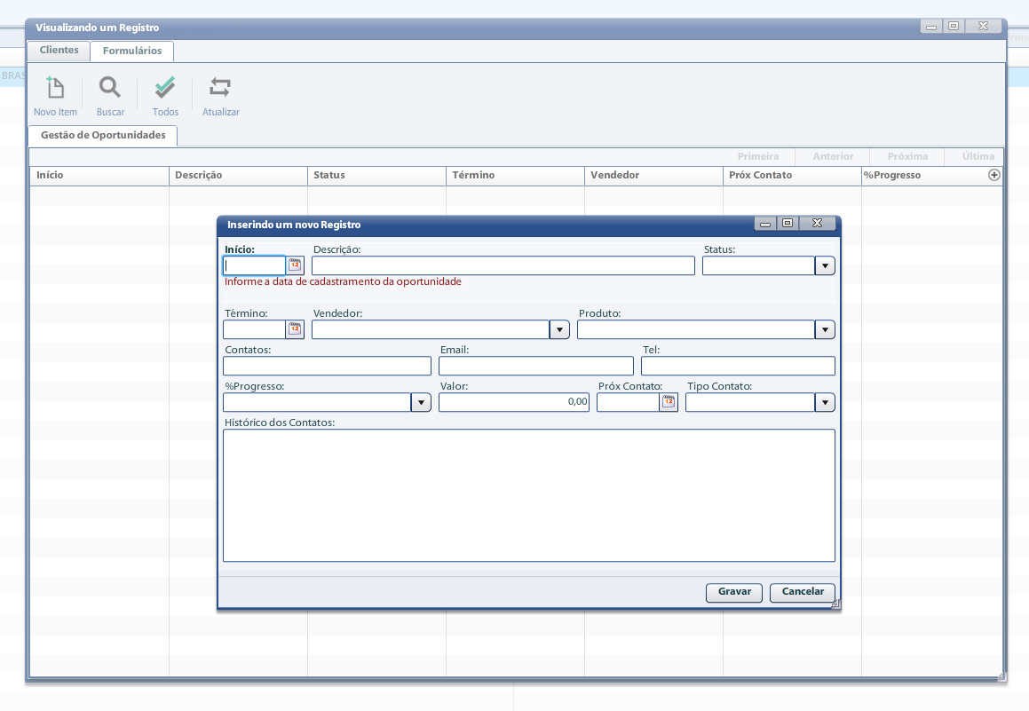Click the dialog's bottom-right resize grip
Viewport: 1029px width, 711px height.
(835, 604)
